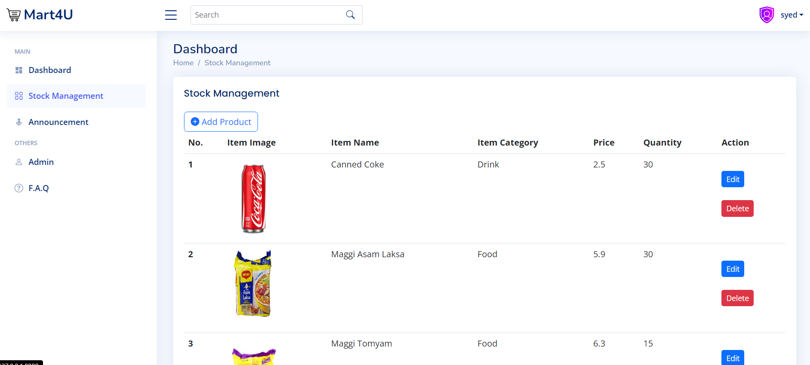Go to Home breadcrumb link

[183, 63]
